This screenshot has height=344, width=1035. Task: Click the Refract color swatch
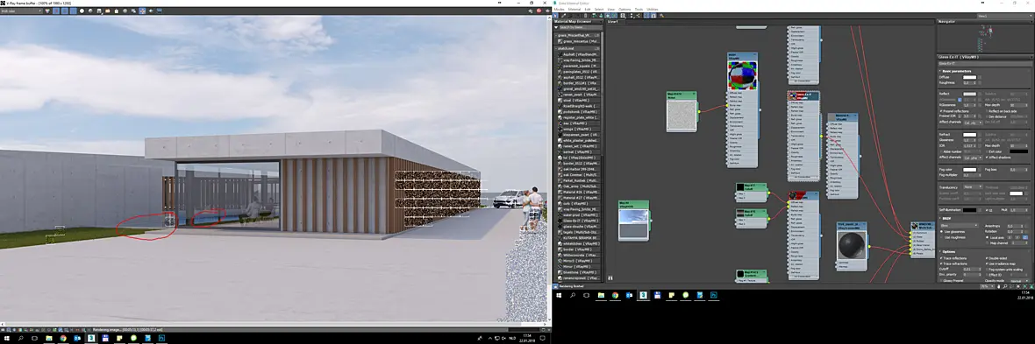click(969, 135)
